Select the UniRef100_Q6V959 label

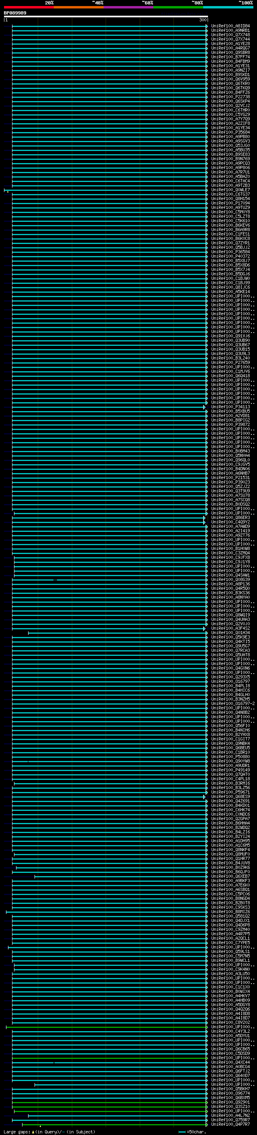pos(230,79)
